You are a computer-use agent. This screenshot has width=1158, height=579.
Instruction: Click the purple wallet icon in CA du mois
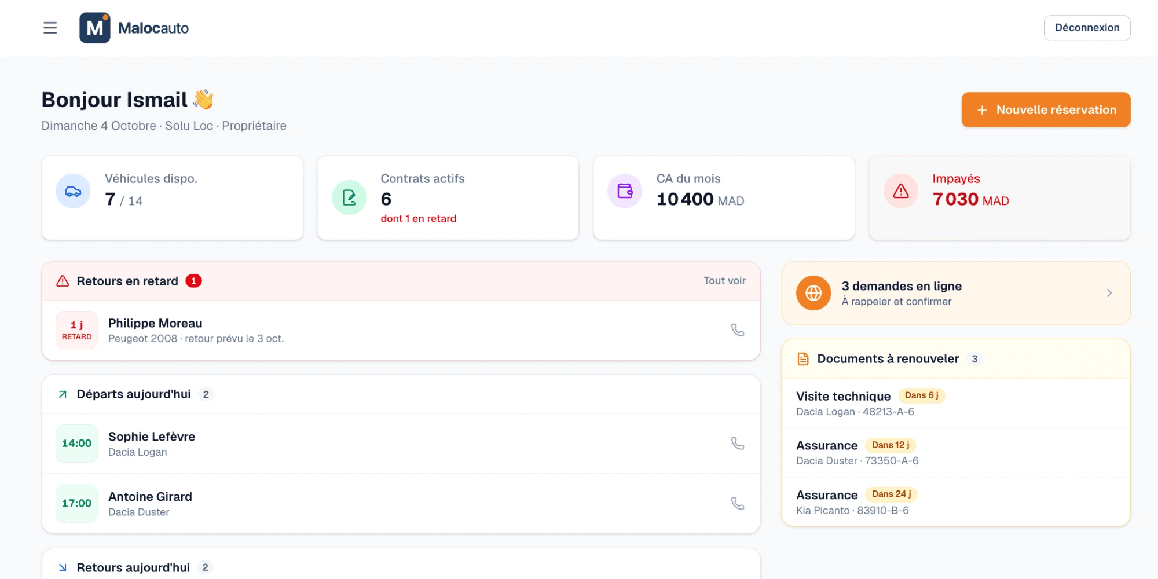pyautogui.click(x=625, y=191)
